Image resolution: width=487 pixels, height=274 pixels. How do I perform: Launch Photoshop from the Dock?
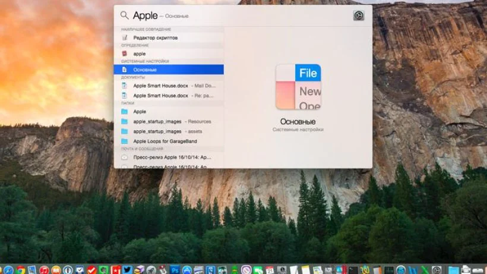[x=175, y=270]
